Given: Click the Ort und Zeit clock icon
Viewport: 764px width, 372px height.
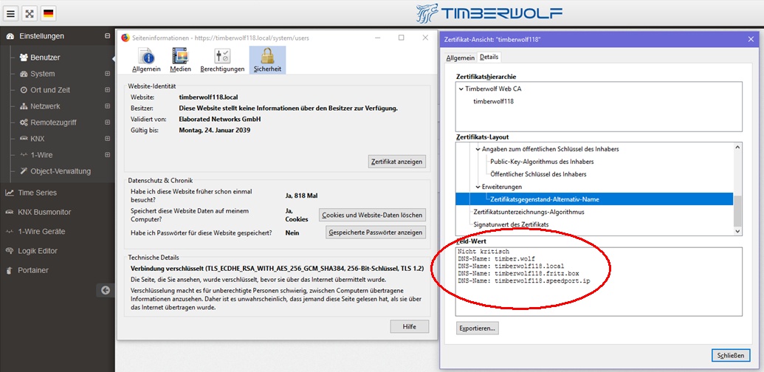Looking at the screenshot, I should pos(24,90).
